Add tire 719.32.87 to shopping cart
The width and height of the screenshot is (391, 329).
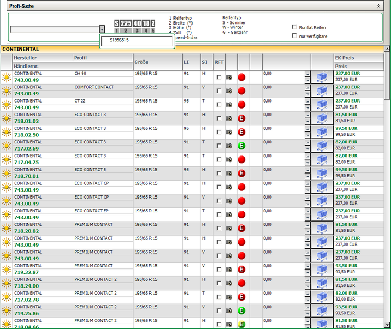click(x=322, y=270)
